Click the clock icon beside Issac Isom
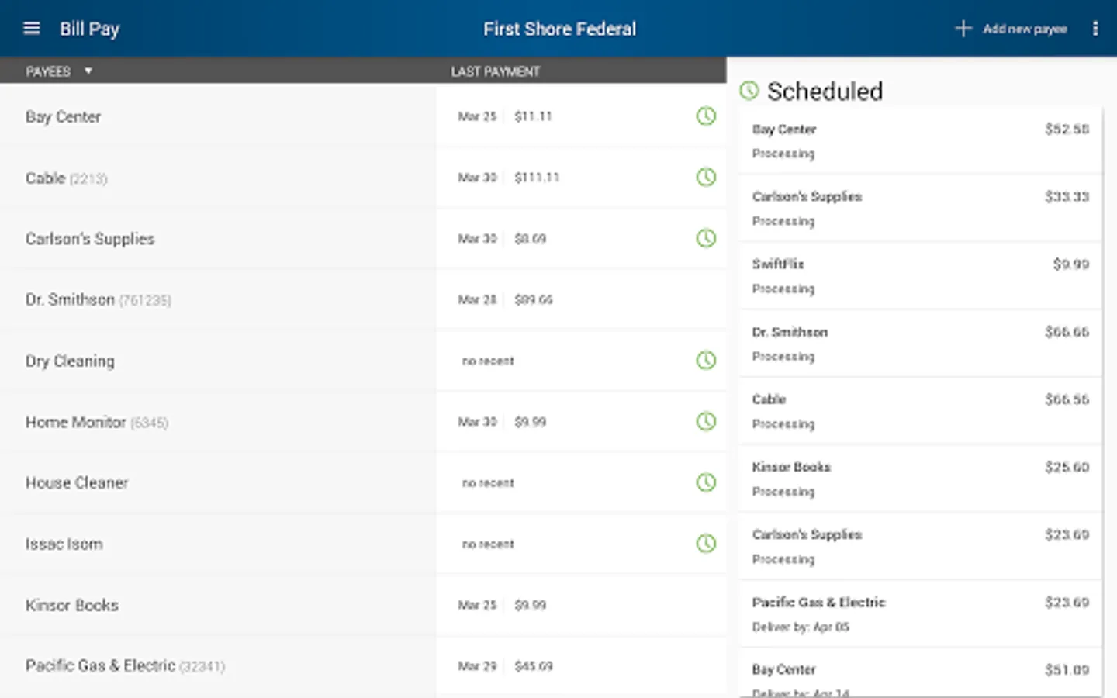1117x698 pixels. pyautogui.click(x=706, y=544)
